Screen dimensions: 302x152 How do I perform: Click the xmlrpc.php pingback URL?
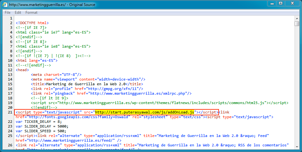(138, 93)
